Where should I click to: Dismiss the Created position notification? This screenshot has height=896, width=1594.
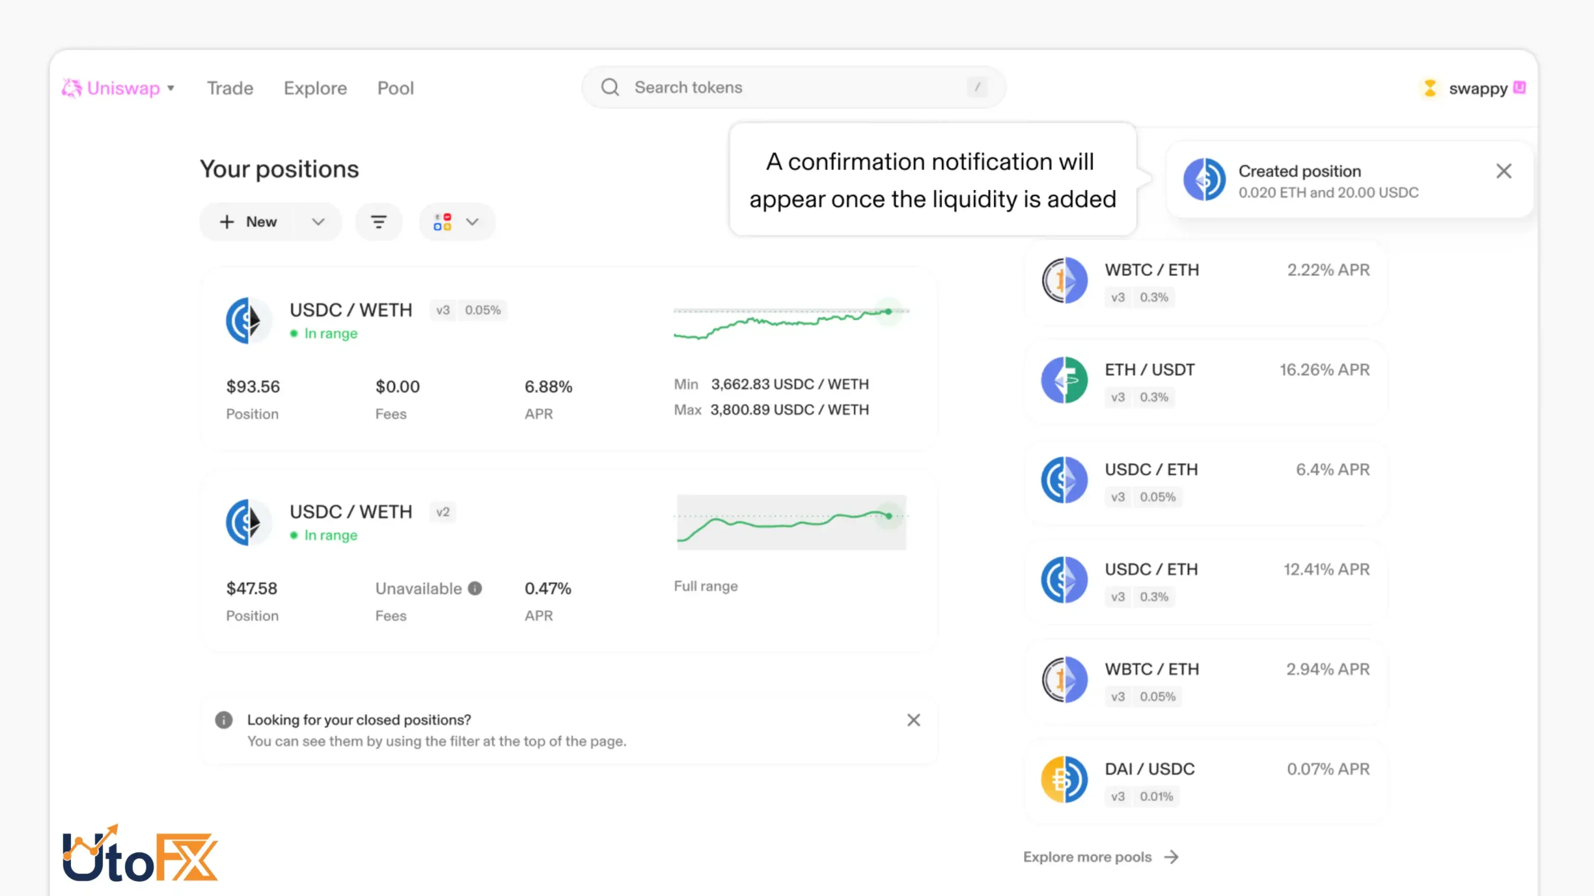[x=1504, y=171]
